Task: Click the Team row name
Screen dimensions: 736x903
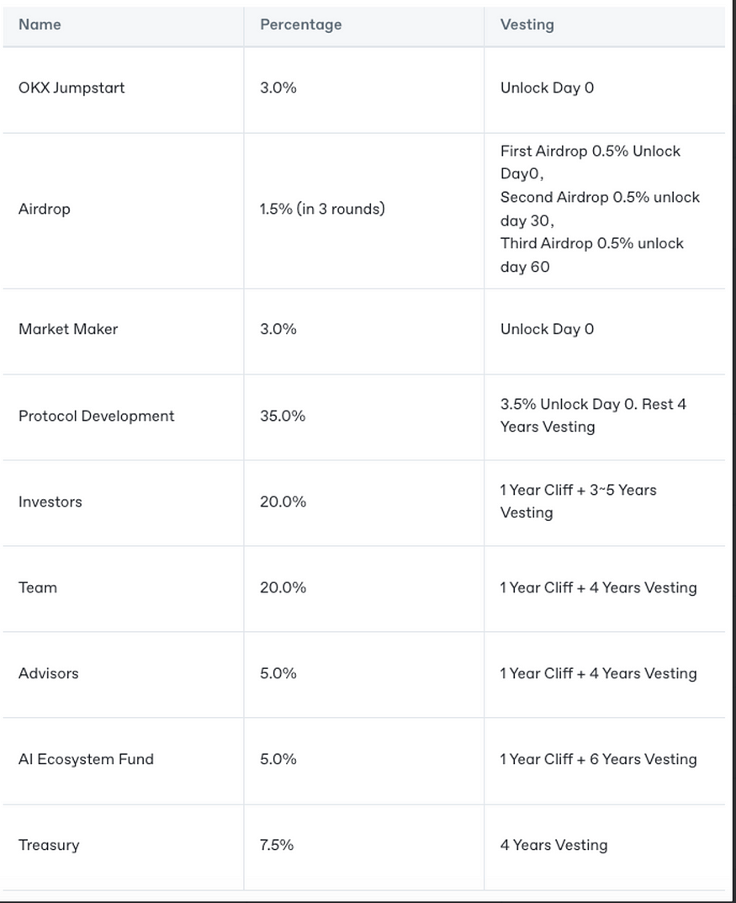Action: (x=37, y=587)
